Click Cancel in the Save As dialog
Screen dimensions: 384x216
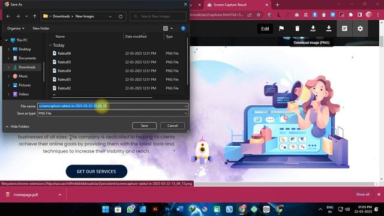172,125
